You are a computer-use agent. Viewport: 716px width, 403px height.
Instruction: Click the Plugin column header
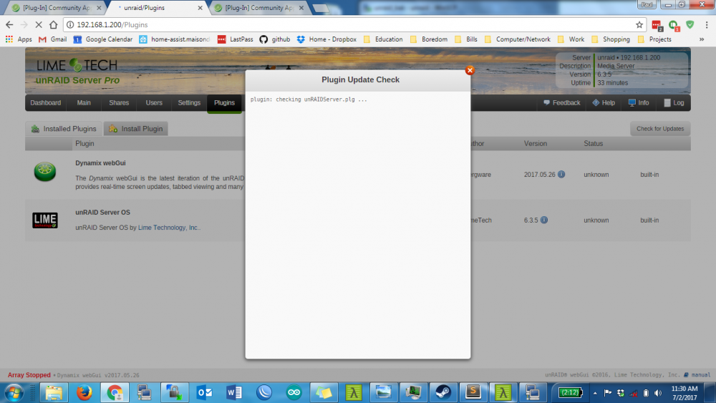click(x=85, y=143)
